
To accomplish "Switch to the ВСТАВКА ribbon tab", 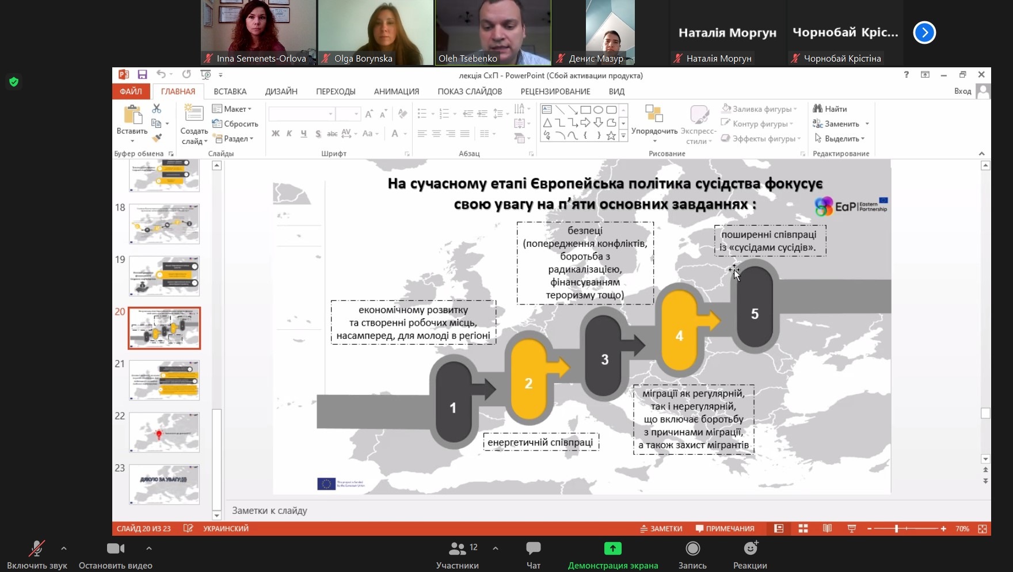I will click(230, 91).
